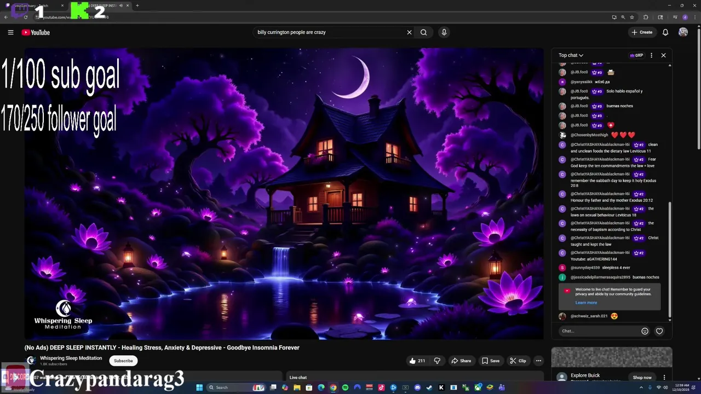Open the Buick ad thumbnail
Screen dimensions: 701x394
(x=612, y=357)
